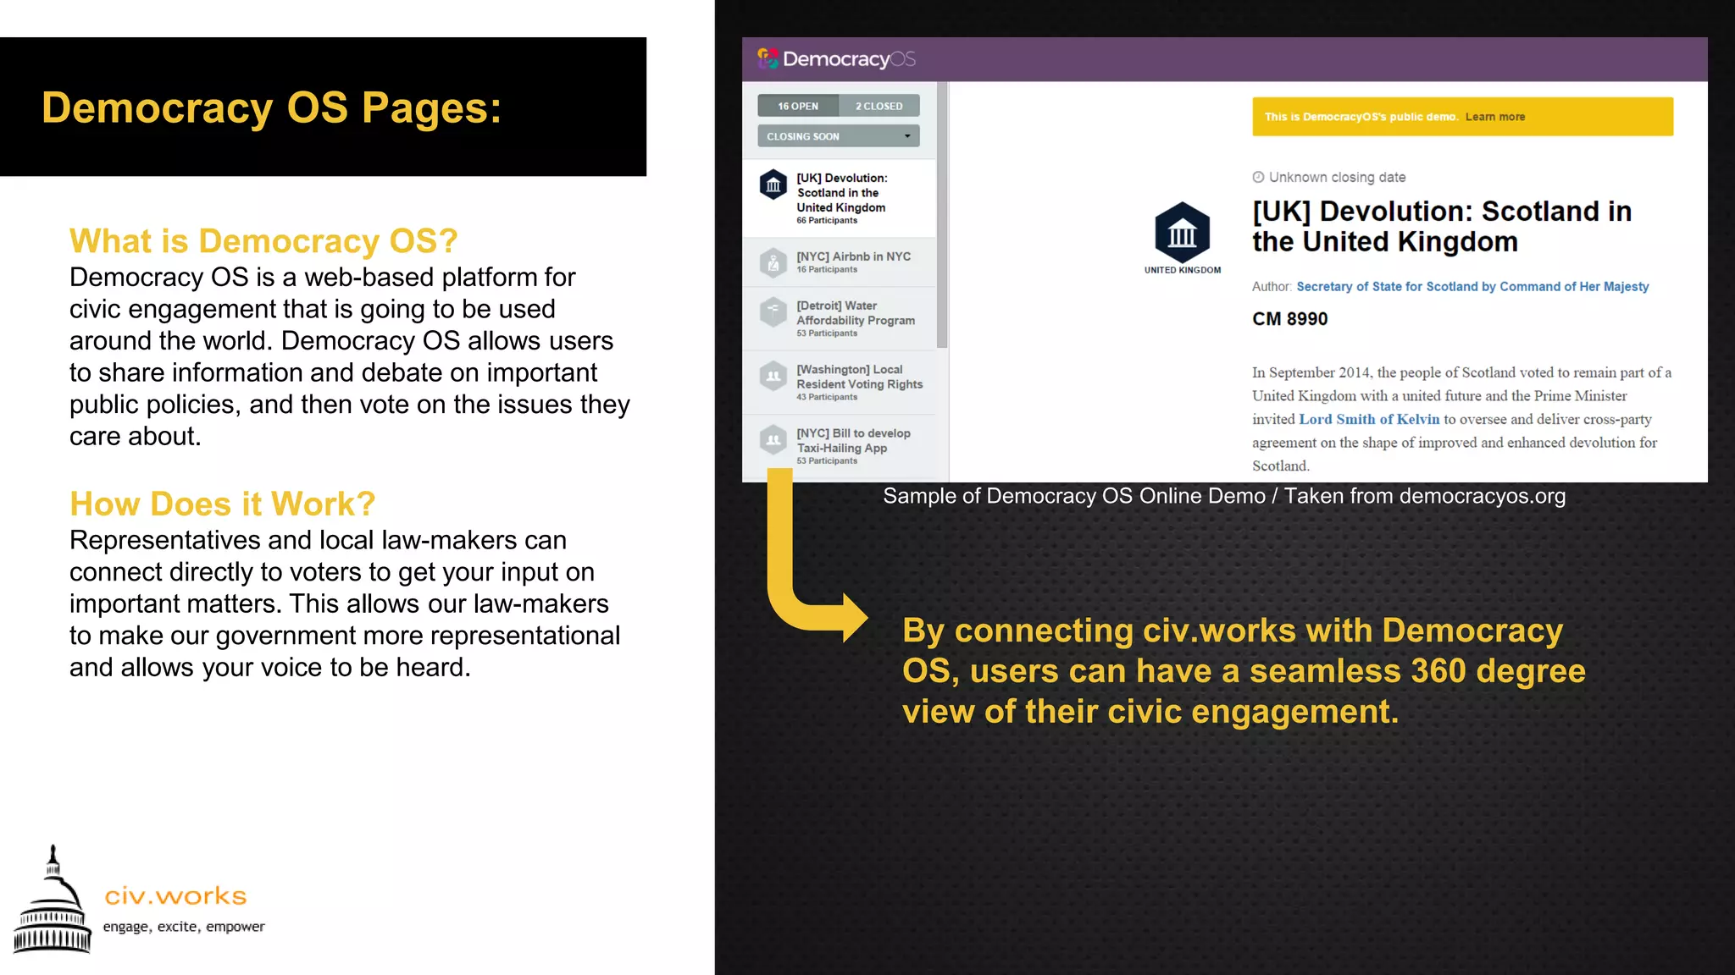The width and height of the screenshot is (1735, 975).
Task: Follow the 'Lord Smith of Kelvin' link
Action: [1369, 419]
